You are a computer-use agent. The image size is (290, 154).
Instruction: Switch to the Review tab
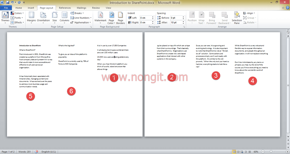coord(96,8)
